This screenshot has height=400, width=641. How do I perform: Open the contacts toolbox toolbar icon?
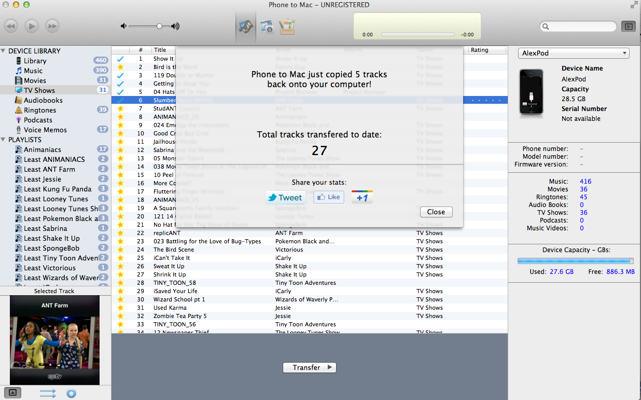[x=287, y=26]
